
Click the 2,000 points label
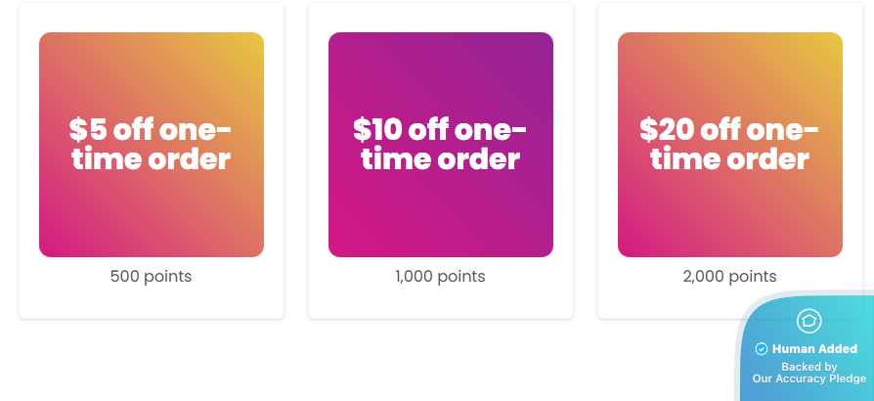click(730, 277)
